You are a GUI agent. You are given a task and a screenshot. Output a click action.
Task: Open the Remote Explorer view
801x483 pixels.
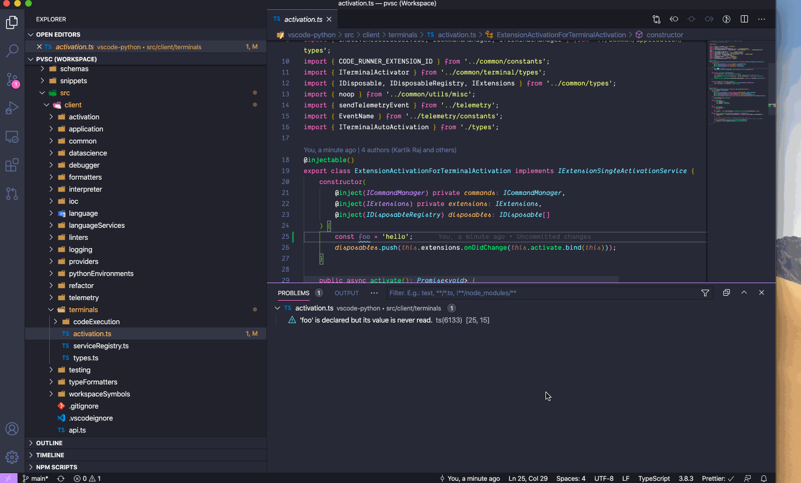click(x=12, y=136)
